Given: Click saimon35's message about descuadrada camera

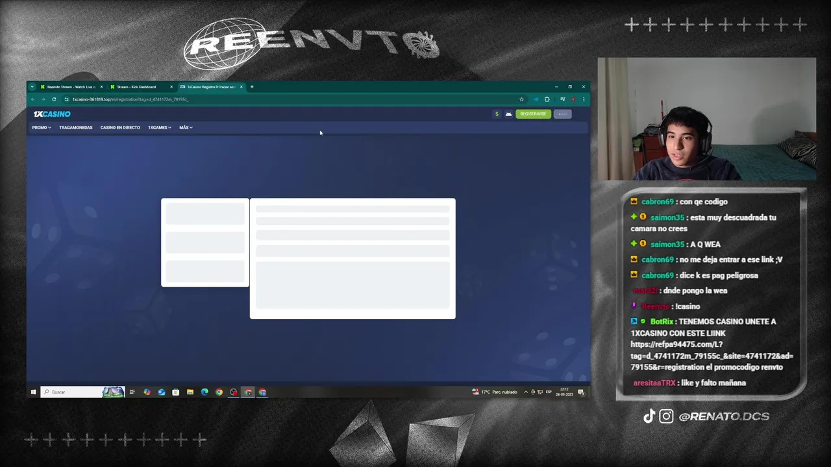Looking at the screenshot, I should [703, 223].
